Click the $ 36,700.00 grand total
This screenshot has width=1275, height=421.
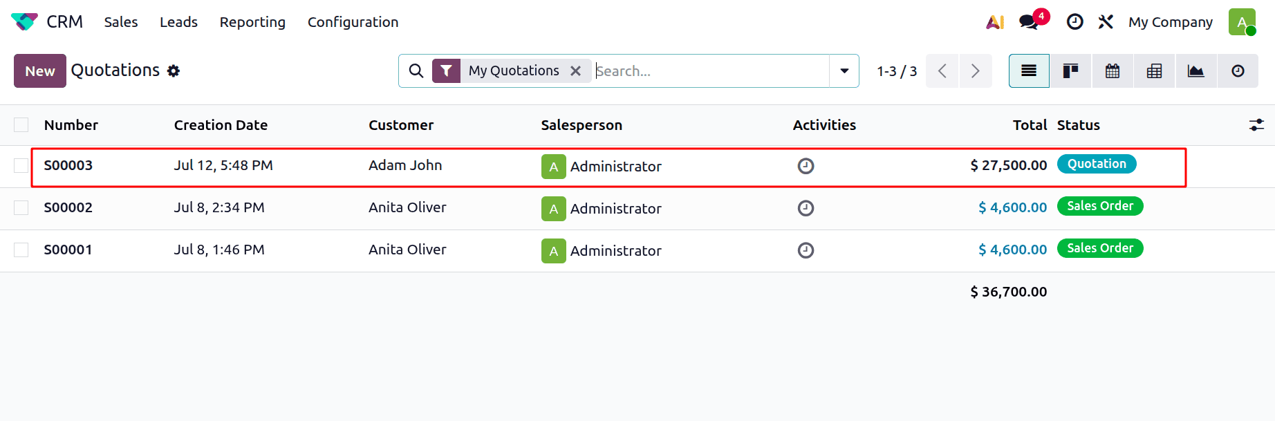pyautogui.click(x=1009, y=292)
